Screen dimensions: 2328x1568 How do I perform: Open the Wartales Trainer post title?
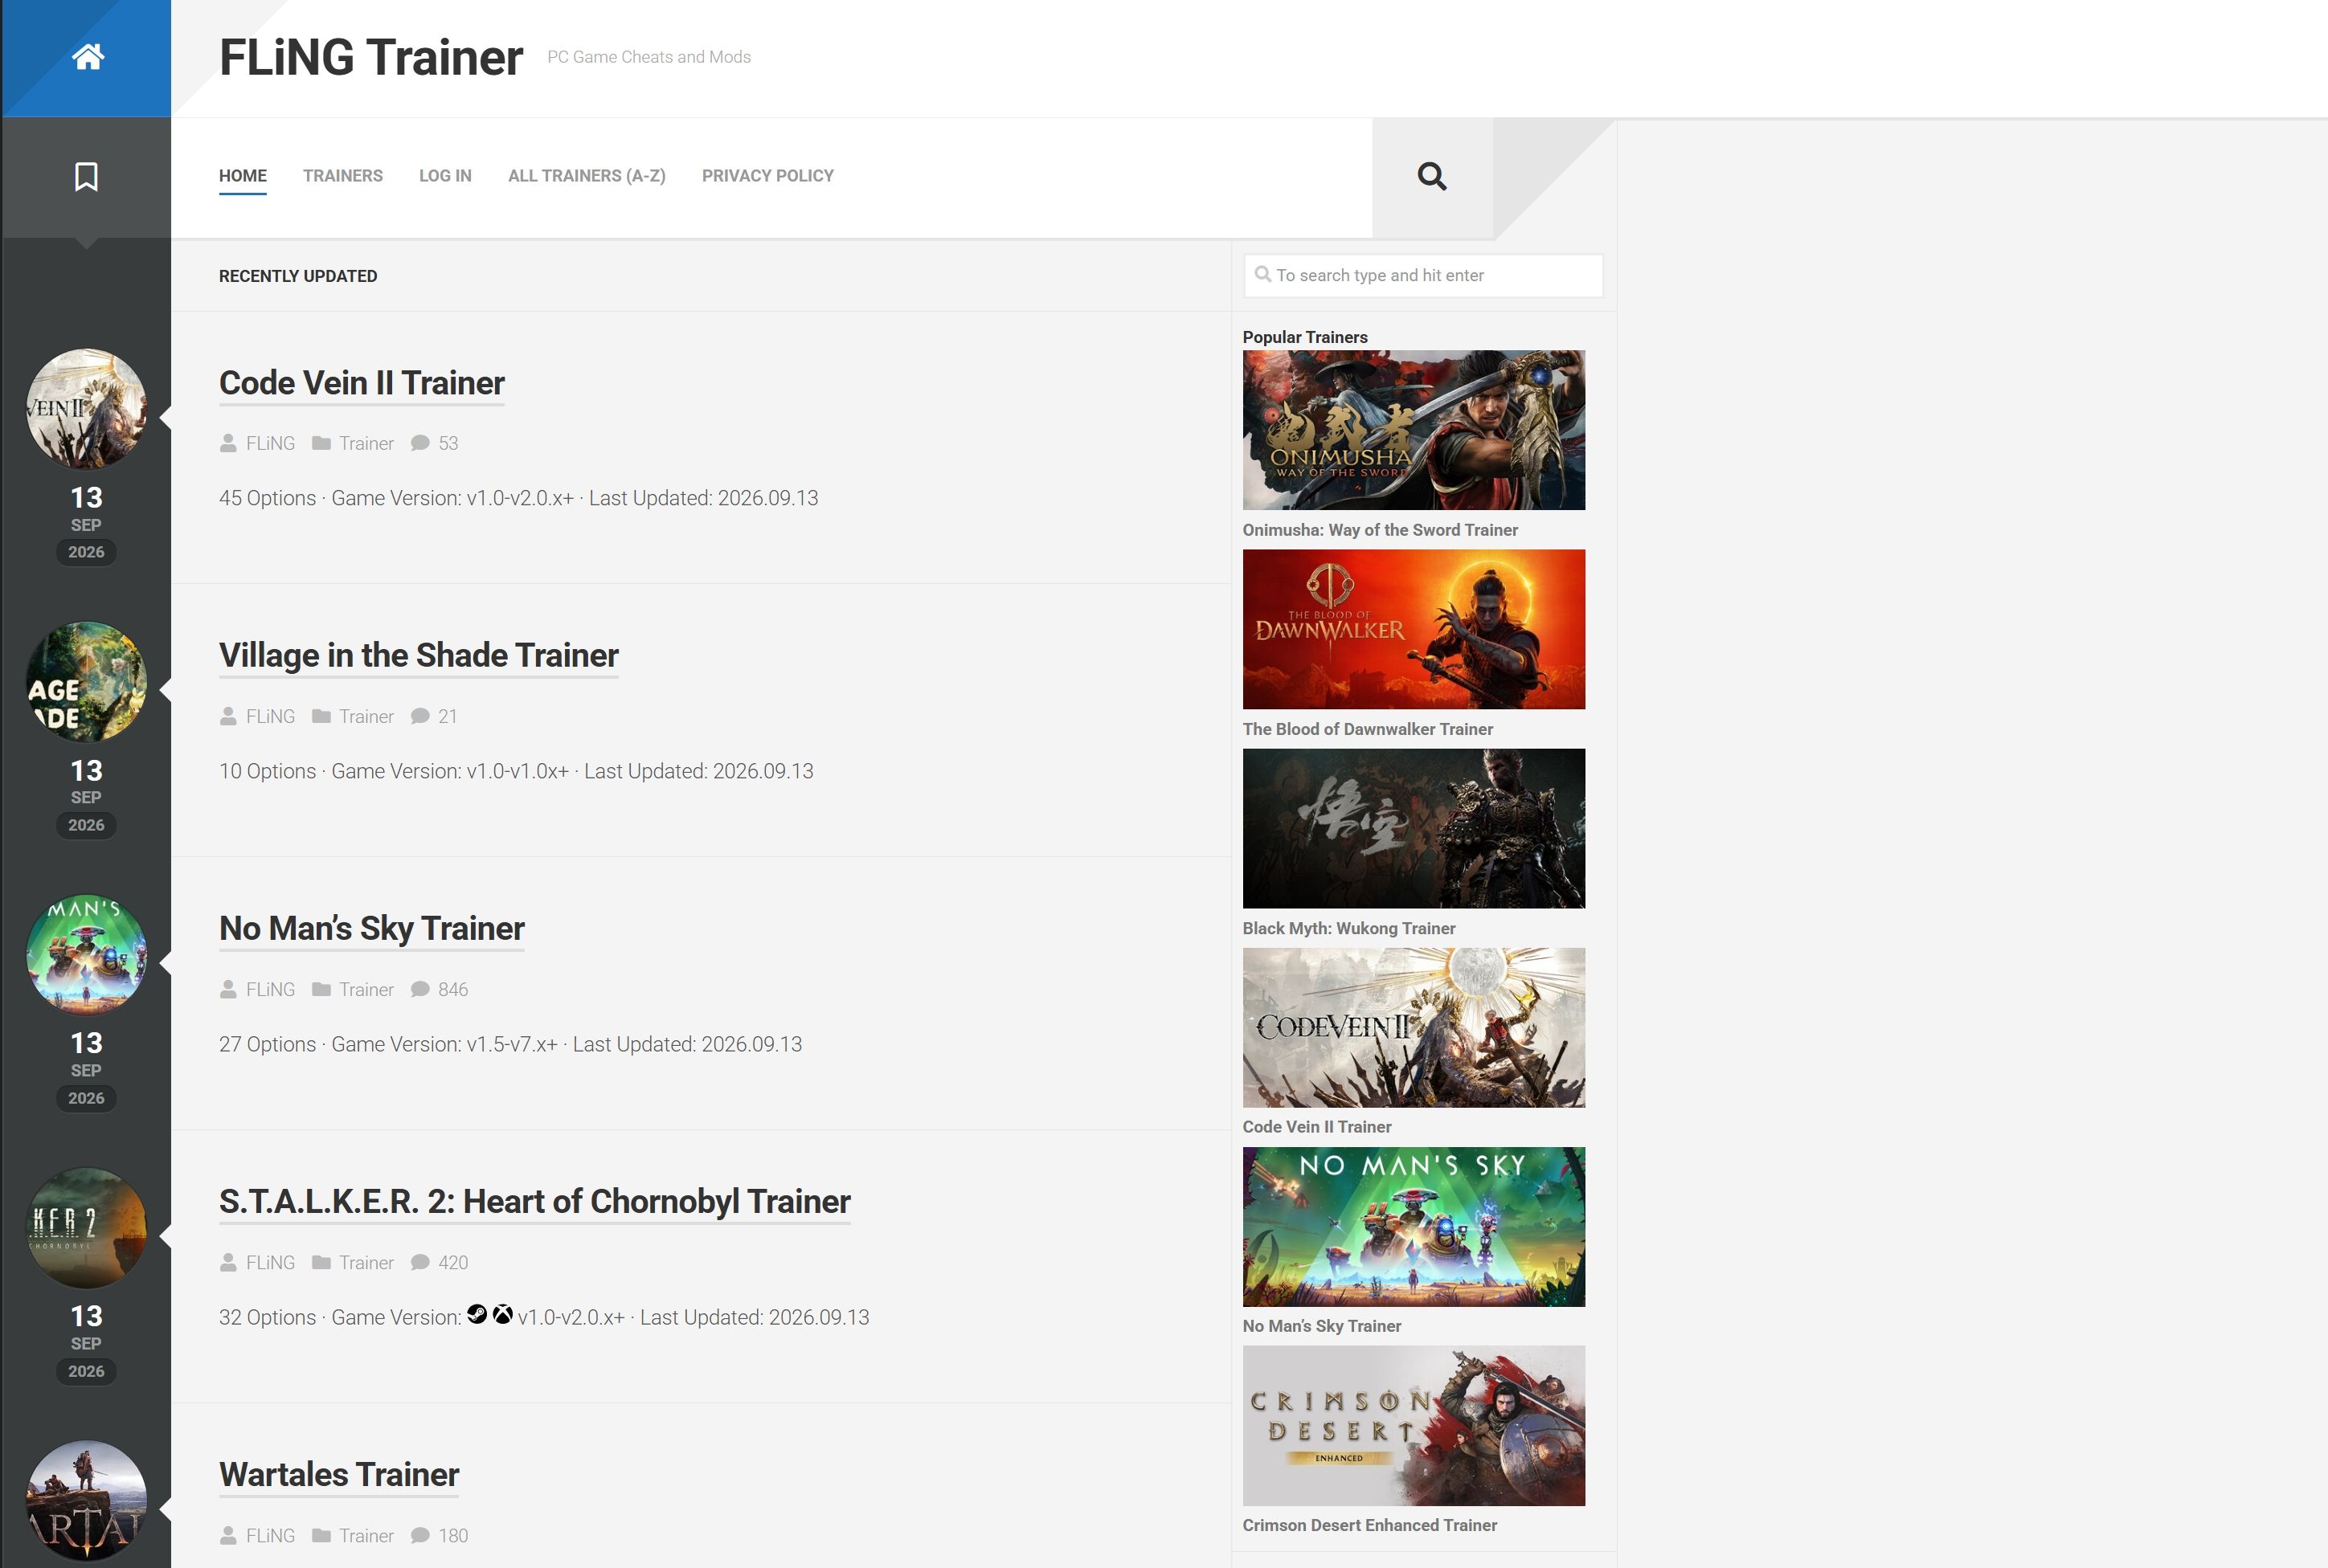339,1474
